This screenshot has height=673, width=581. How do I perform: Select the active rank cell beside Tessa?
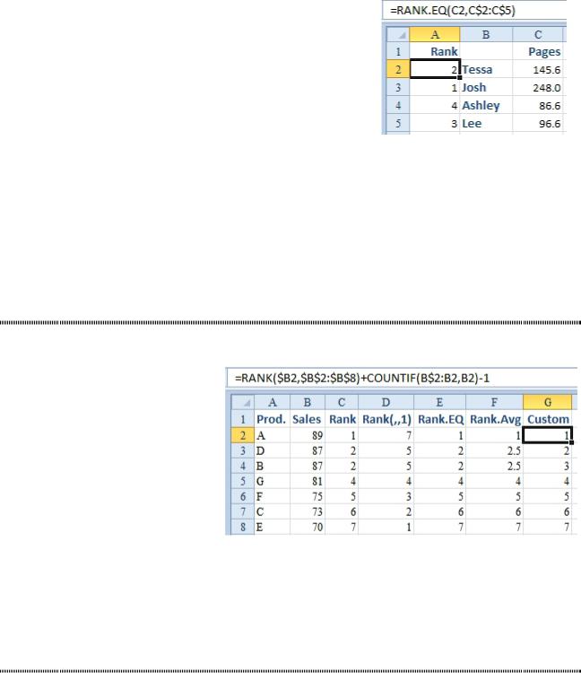pos(435,69)
